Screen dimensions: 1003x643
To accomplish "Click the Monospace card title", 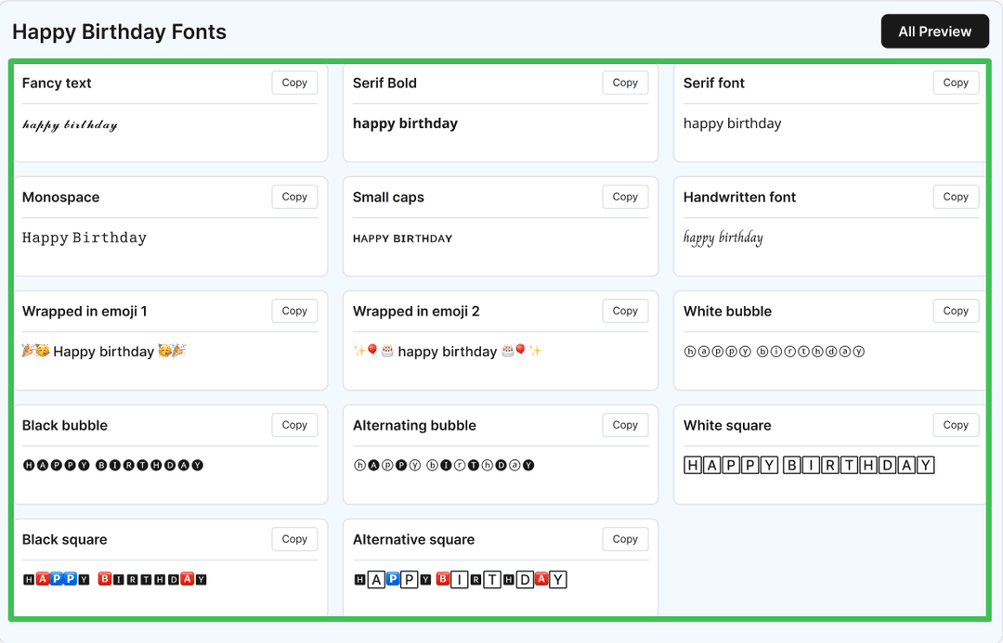I will (60, 197).
